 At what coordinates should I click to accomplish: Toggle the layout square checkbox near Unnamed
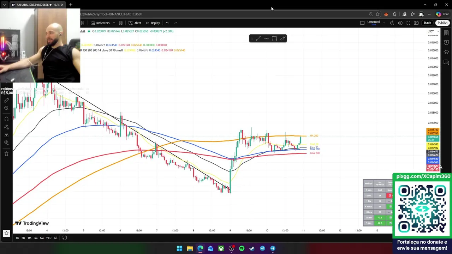click(x=362, y=23)
